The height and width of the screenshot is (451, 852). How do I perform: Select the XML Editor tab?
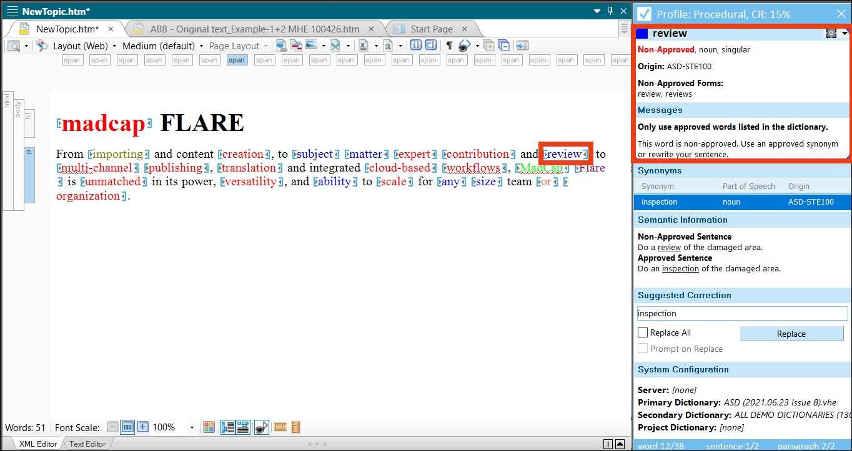point(38,444)
